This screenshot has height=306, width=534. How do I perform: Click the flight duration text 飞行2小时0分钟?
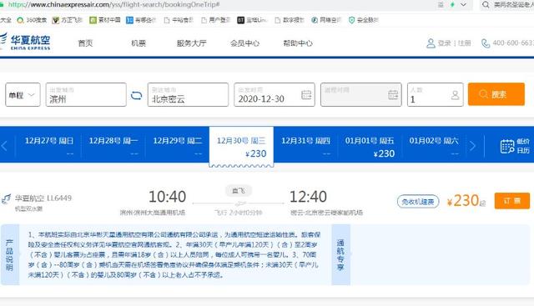(x=239, y=213)
